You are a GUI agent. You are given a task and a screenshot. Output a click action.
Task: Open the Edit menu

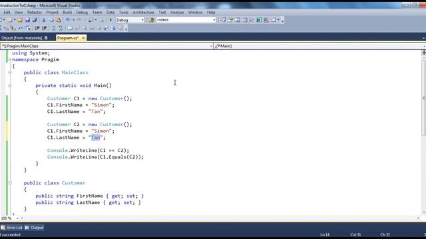point(7,12)
